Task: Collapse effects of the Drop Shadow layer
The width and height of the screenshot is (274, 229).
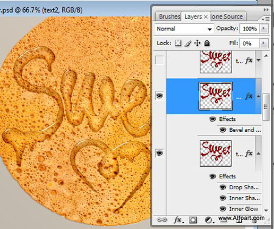Action: pyautogui.click(x=258, y=153)
